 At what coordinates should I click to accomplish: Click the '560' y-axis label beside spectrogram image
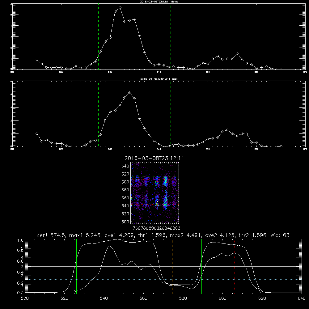pos(125,198)
